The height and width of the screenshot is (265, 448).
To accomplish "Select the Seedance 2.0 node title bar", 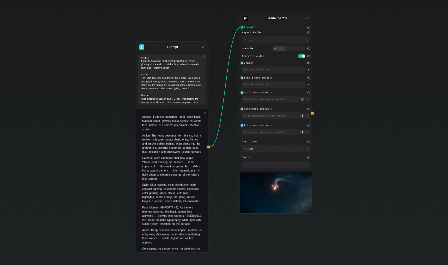I will (x=276, y=18).
